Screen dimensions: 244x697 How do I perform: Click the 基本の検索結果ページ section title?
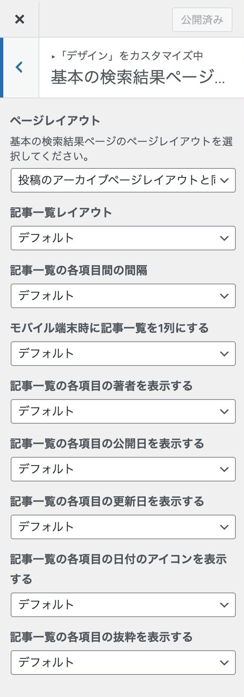click(138, 77)
